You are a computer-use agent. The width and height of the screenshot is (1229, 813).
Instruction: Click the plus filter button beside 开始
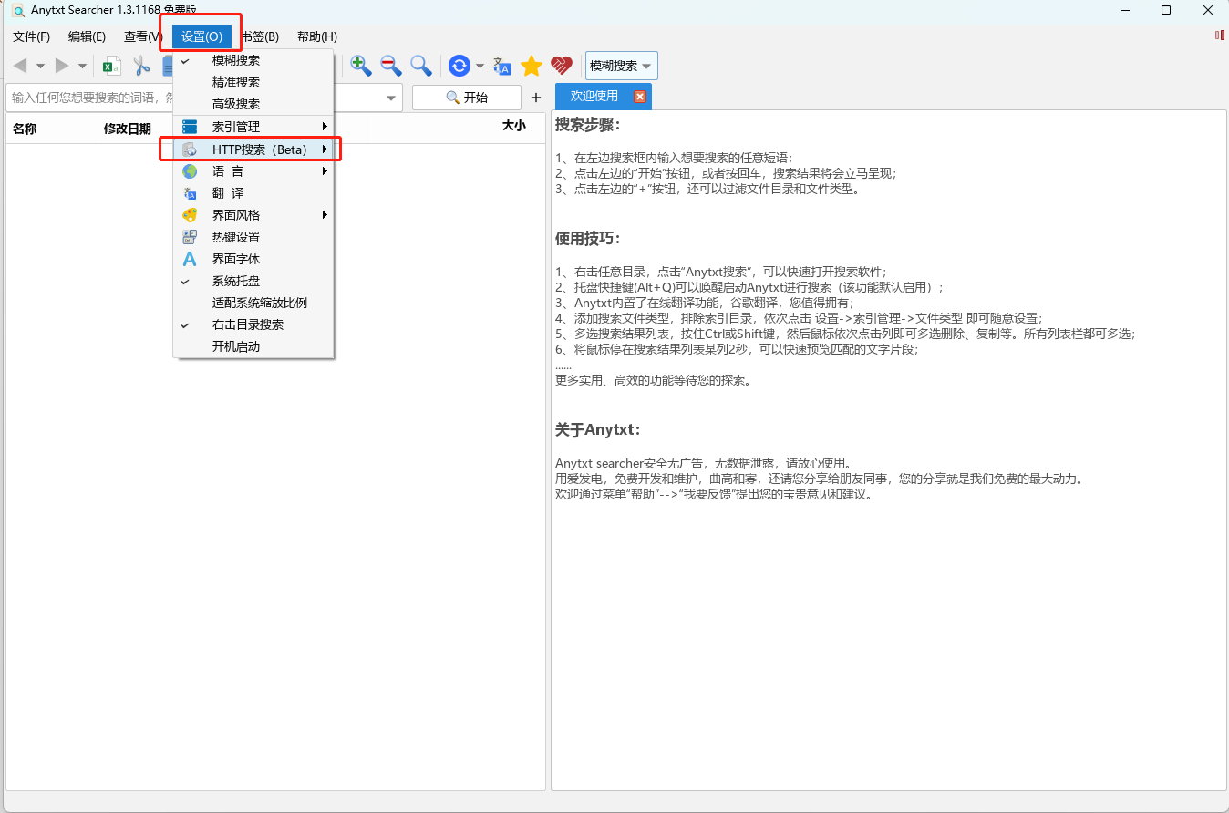point(536,98)
